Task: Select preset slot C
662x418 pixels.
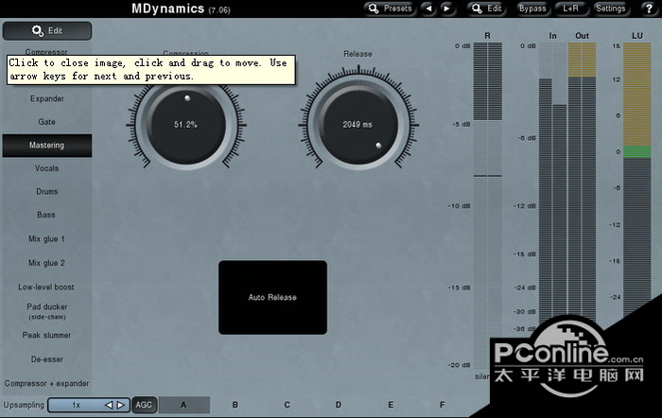Action: (287, 405)
